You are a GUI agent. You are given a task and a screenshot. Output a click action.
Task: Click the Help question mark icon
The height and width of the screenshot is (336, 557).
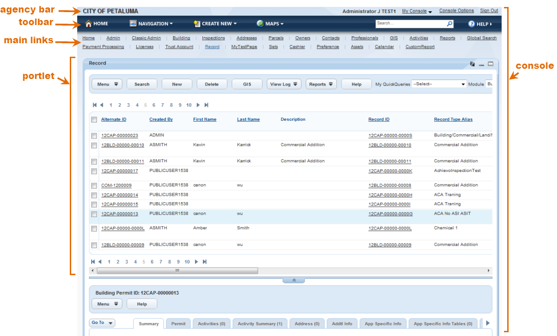point(471,24)
